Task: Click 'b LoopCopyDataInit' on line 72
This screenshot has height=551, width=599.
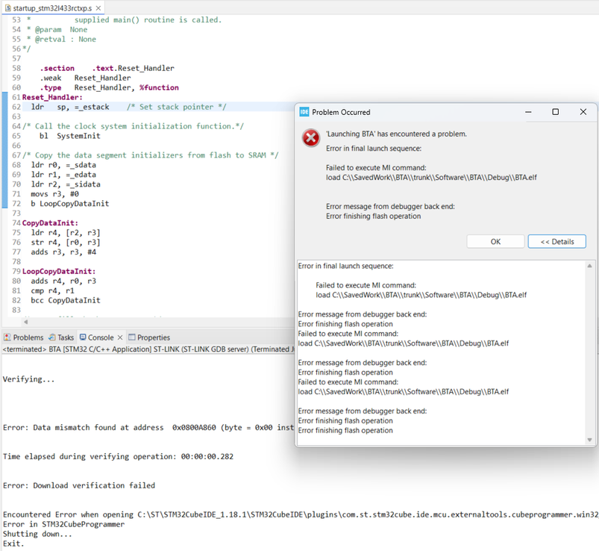Action: pos(70,204)
